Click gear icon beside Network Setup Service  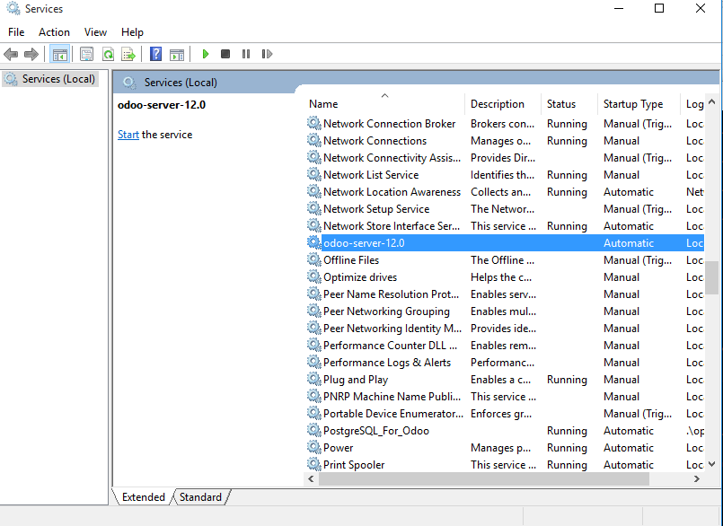(x=314, y=208)
